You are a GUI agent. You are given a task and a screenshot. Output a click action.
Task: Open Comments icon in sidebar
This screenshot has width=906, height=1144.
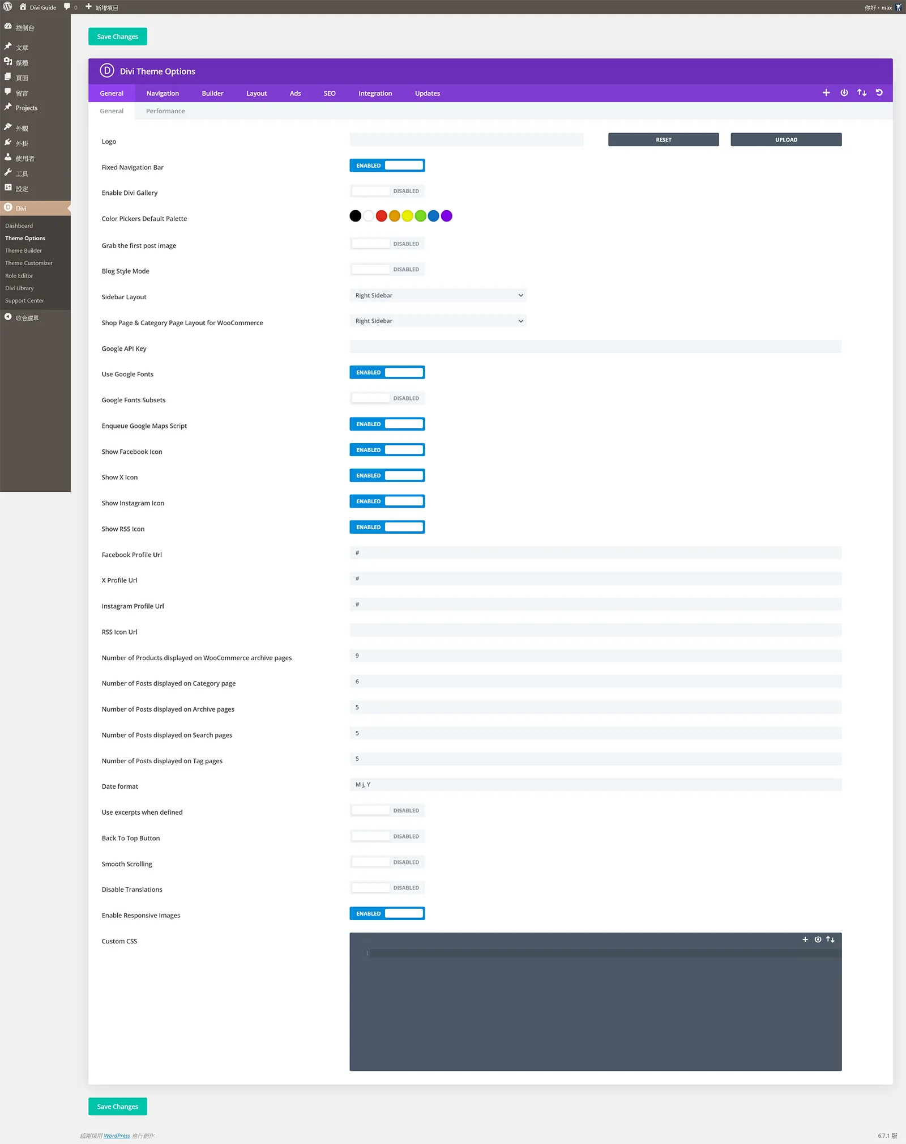(8, 92)
